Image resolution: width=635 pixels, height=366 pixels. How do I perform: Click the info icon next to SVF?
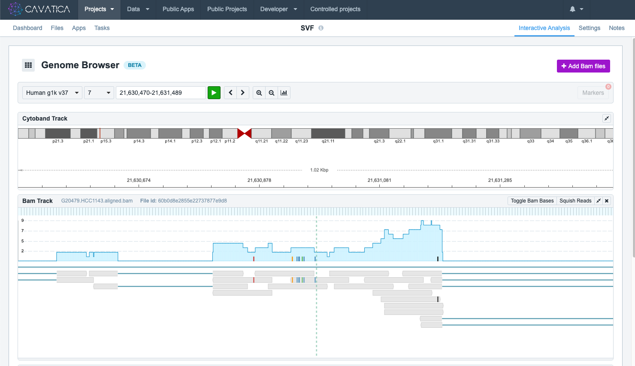point(321,28)
